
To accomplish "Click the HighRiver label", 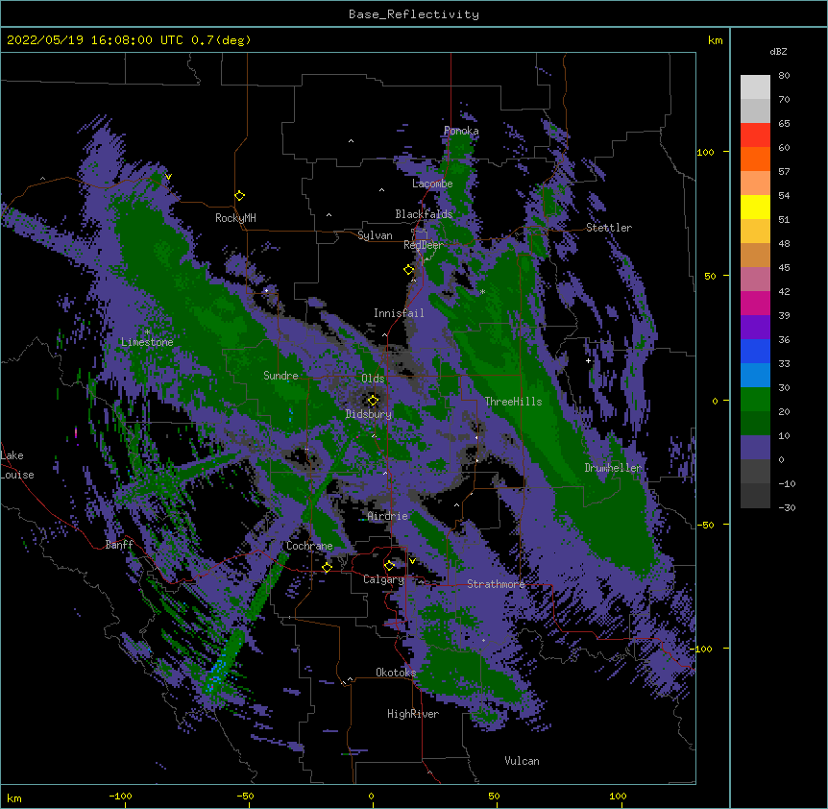I will (413, 714).
